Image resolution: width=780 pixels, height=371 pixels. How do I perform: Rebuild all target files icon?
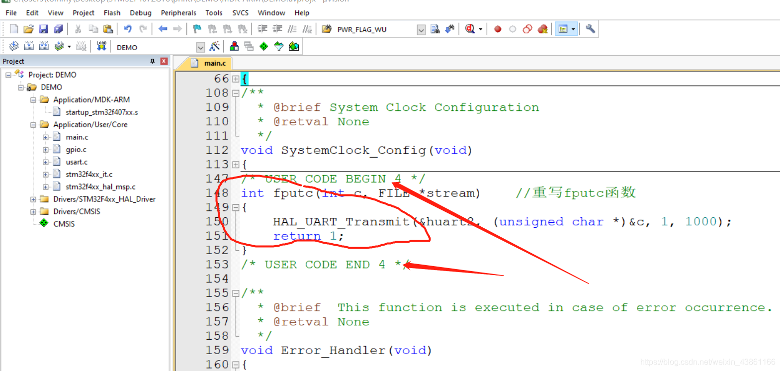pos(44,46)
